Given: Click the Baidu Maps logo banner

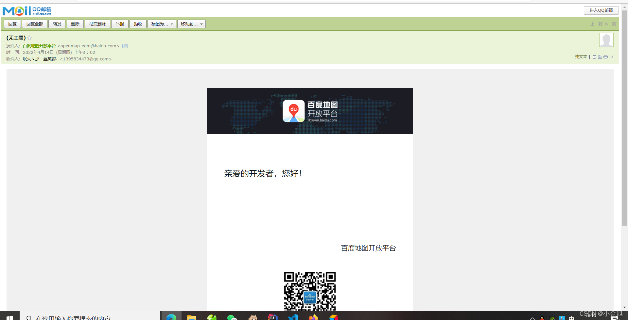Looking at the screenshot, I should 310,111.
